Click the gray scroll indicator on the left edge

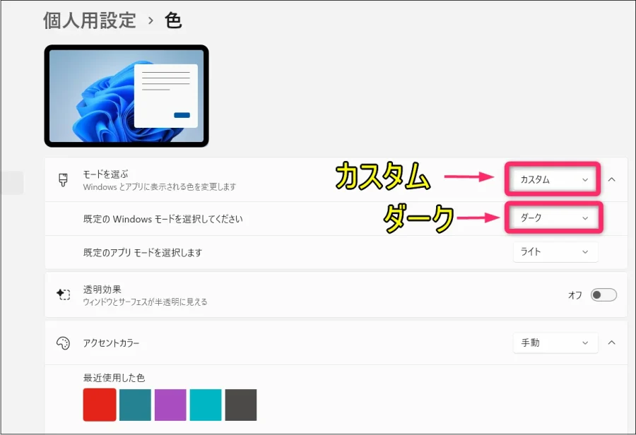point(13,181)
